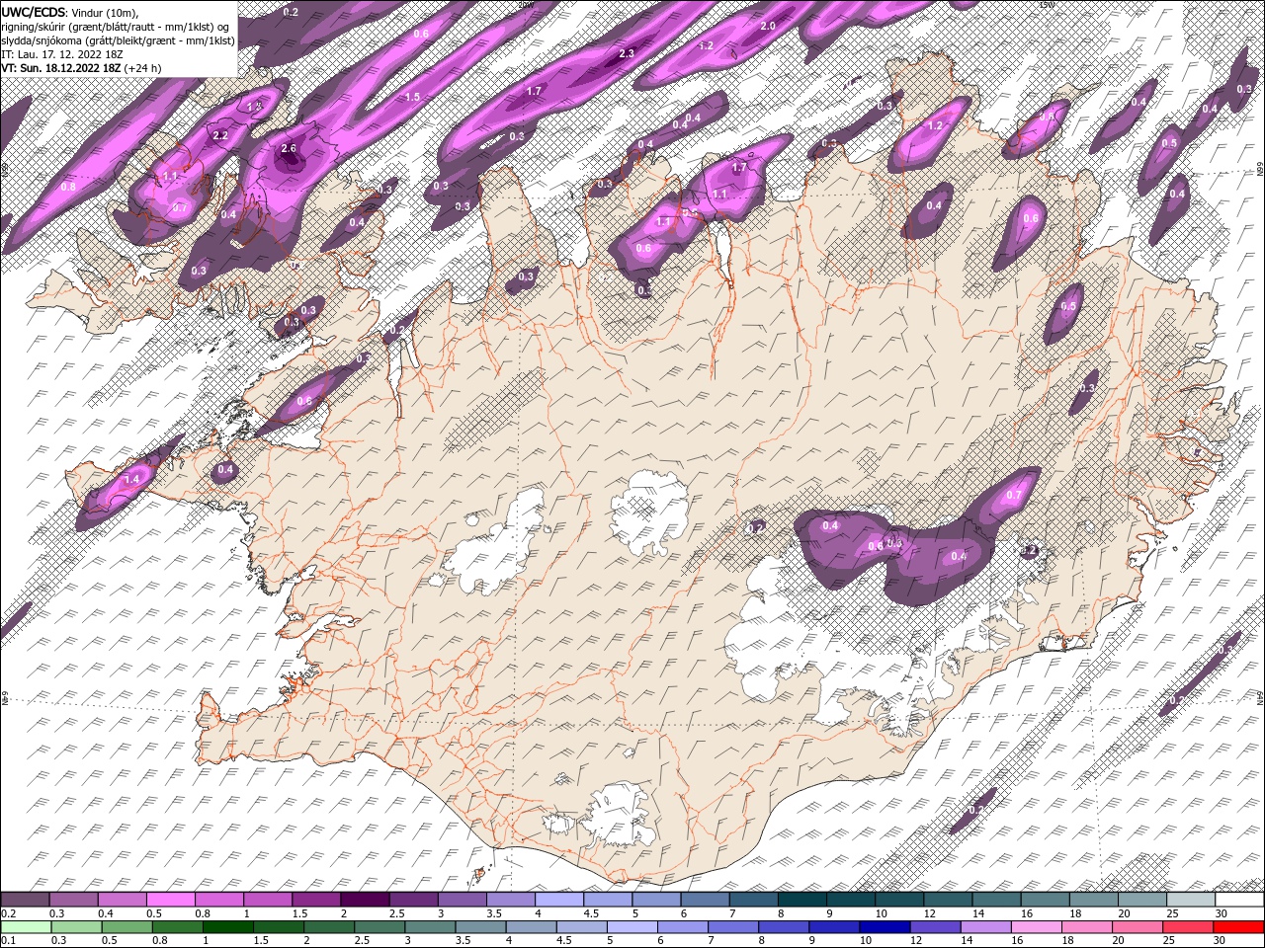Viewport: 1265px width, 948px height.
Task: Click the violet swatch labeled 12 in the green legend row
Action: [937, 927]
